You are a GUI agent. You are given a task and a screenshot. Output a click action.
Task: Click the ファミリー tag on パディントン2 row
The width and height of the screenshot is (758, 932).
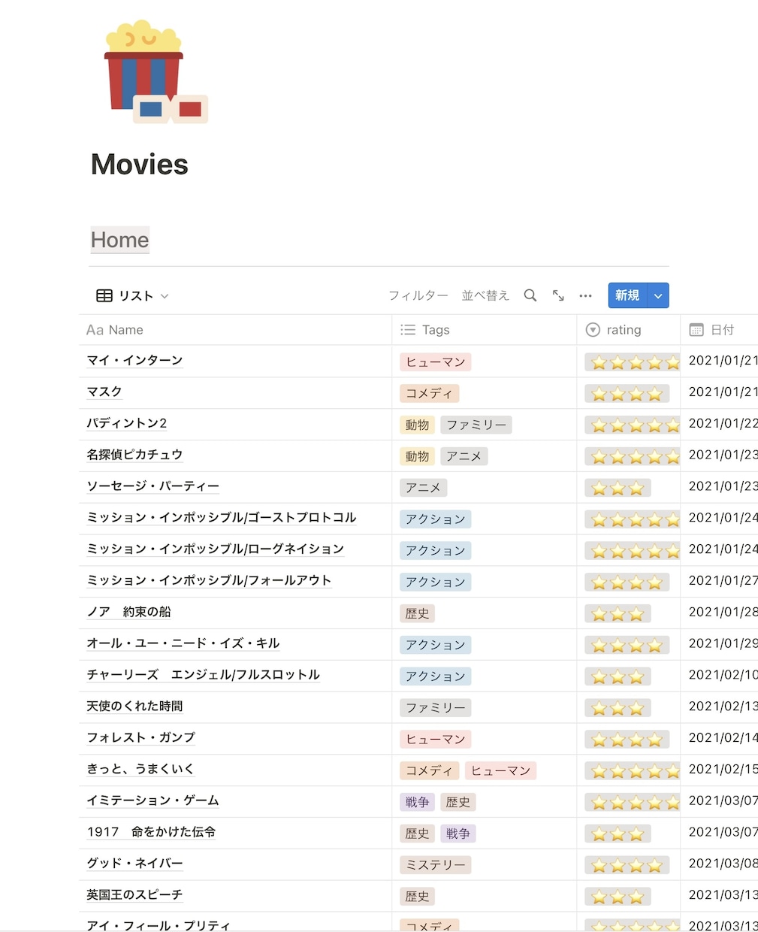pyautogui.click(x=476, y=425)
